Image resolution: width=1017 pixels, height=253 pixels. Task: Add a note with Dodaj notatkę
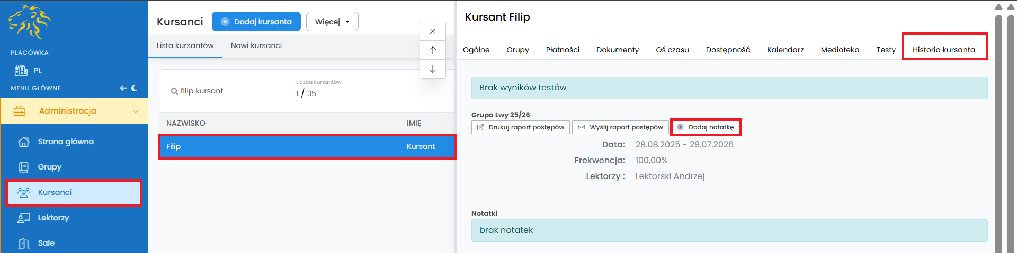point(706,127)
